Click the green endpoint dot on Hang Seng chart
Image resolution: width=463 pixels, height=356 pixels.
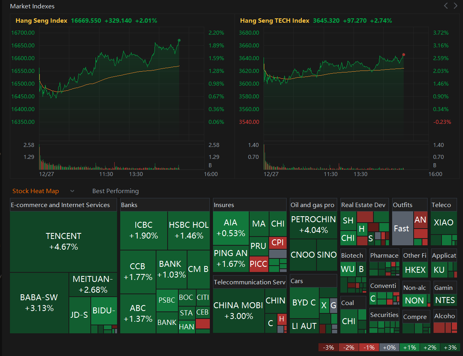tap(179, 40)
